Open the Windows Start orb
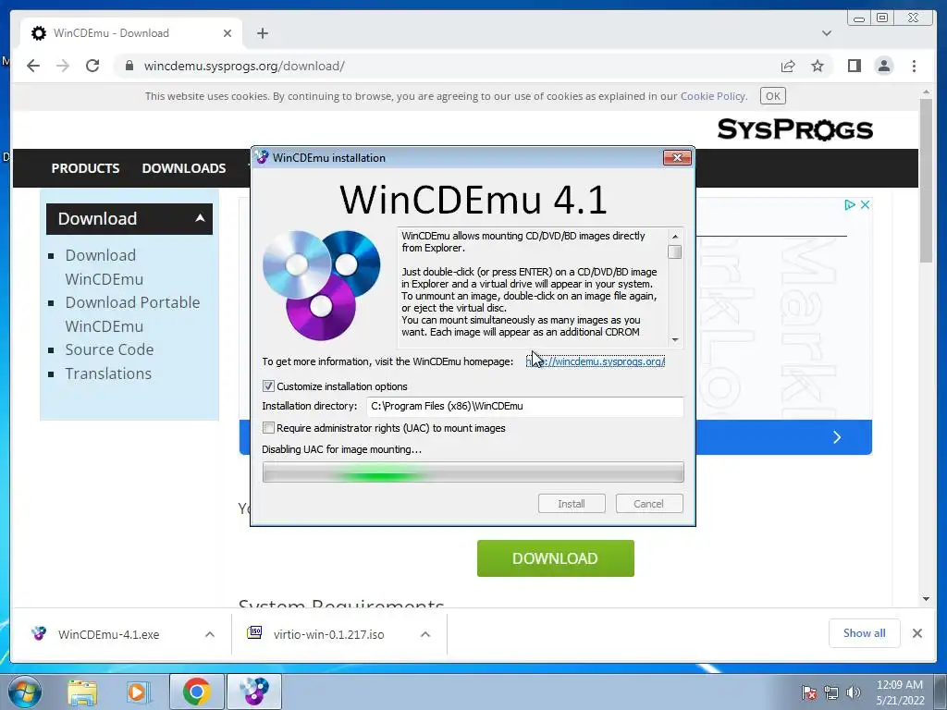This screenshot has height=710, width=947. [25, 692]
